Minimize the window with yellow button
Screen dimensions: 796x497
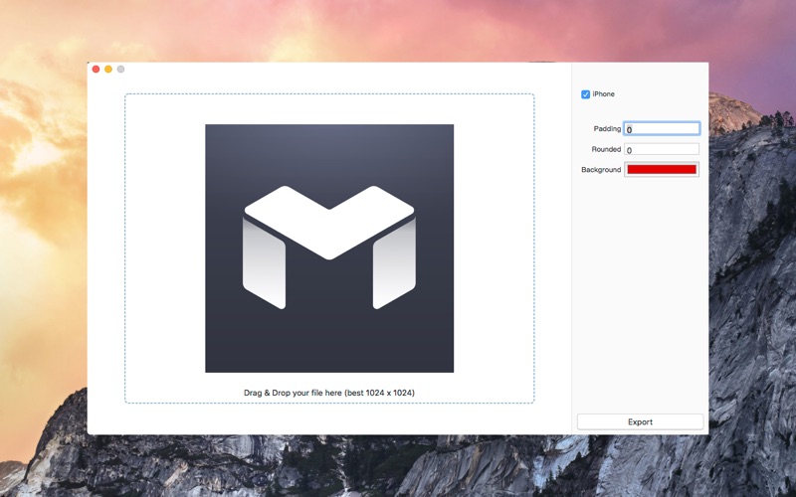coord(108,69)
